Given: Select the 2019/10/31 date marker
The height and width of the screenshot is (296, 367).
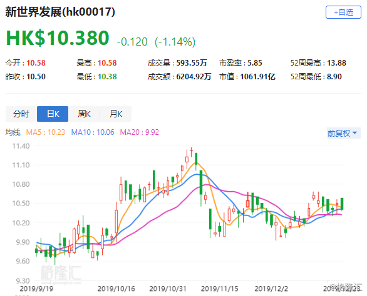Looking at the screenshot, I should pyautogui.click(x=168, y=289).
